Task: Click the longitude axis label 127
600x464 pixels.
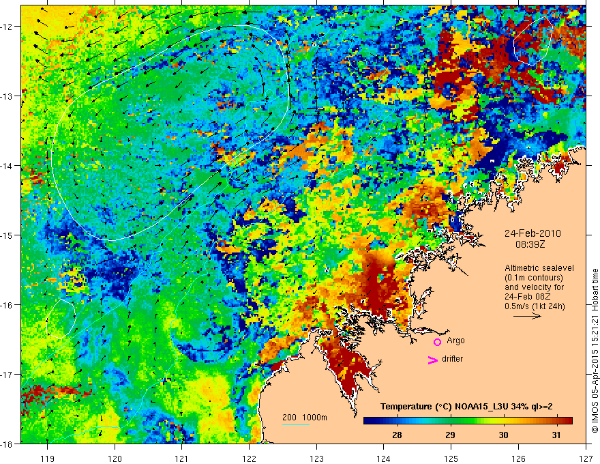Action: [586, 458]
